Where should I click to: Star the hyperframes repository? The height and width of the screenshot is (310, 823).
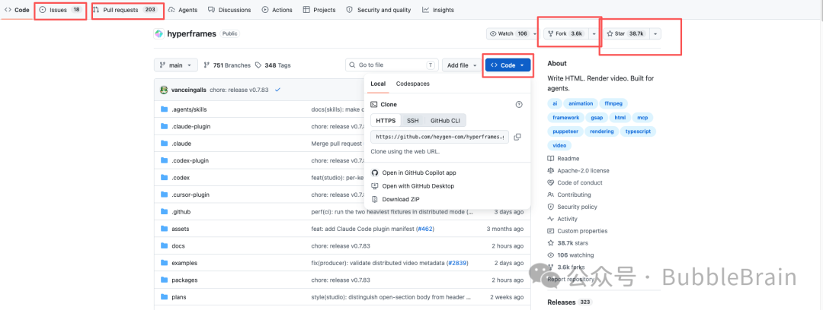tap(625, 33)
